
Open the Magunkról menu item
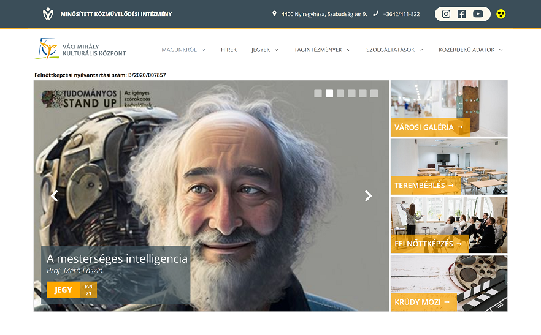pos(179,50)
